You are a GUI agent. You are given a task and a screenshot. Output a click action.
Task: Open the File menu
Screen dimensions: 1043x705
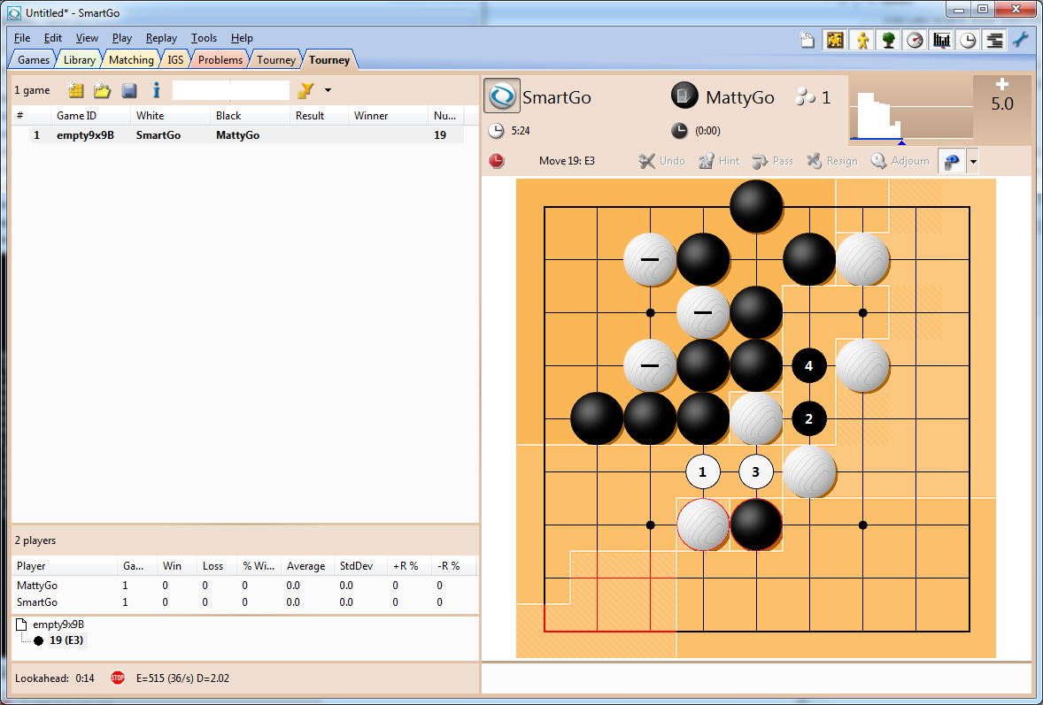coord(22,38)
